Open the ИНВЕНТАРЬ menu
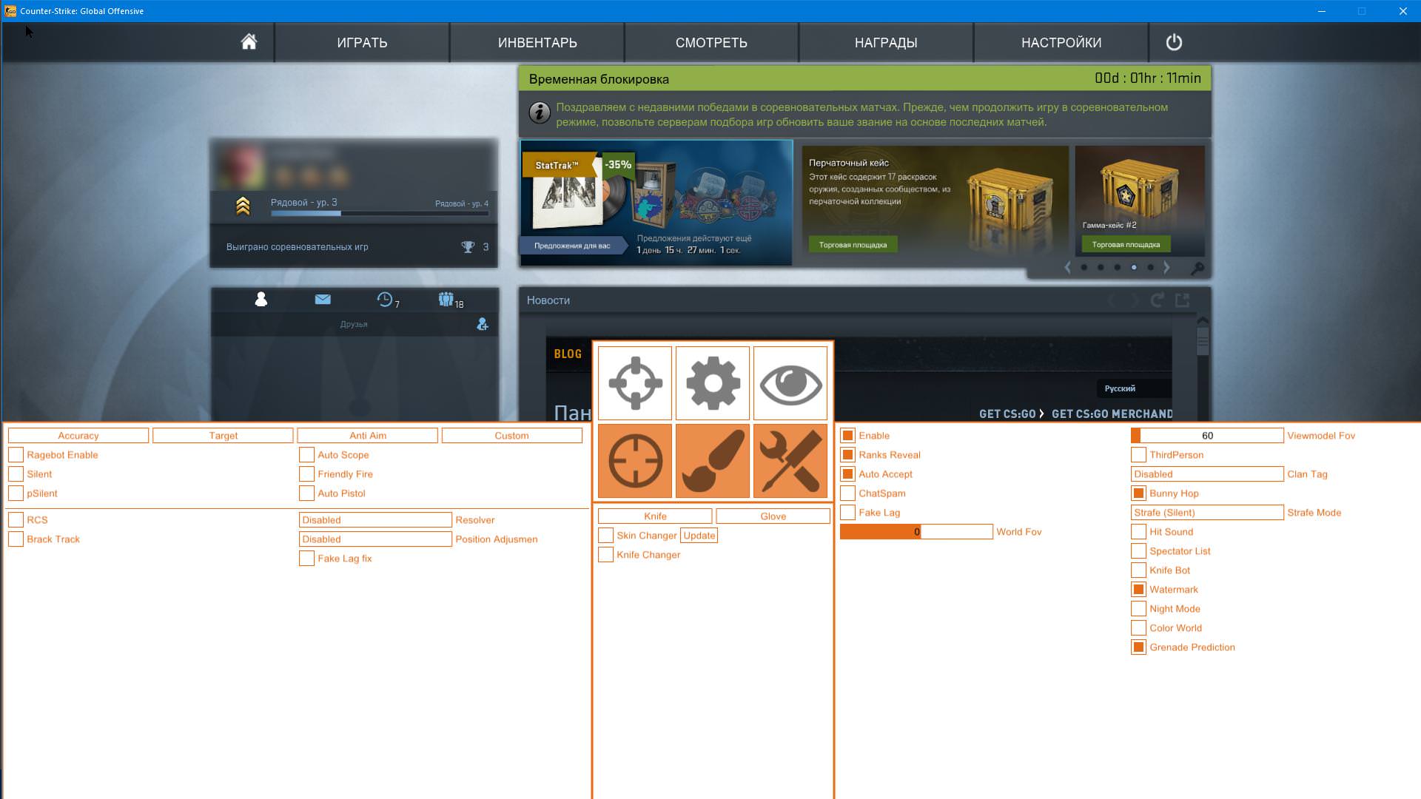Viewport: 1421px width, 799px height. [537, 42]
